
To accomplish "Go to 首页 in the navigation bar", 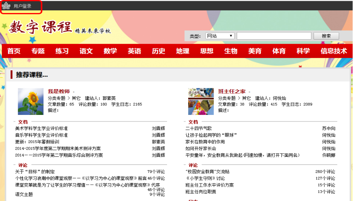I will tap(14, 51).
